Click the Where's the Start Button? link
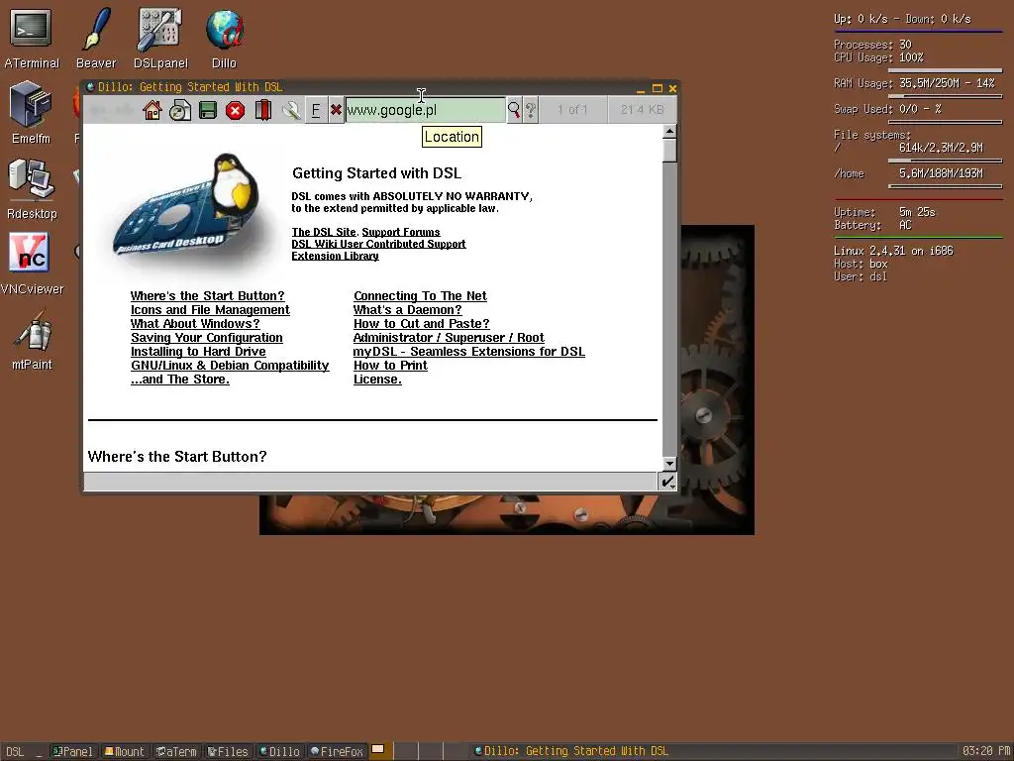Viewport: 1014px width, 761px height. (x=208, y=295)
